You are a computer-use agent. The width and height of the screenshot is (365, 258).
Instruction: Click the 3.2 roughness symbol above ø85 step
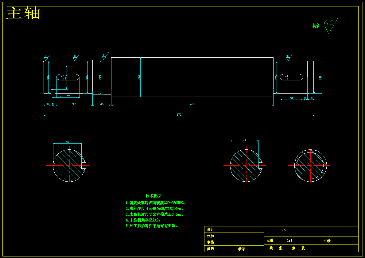coord(105,56)
